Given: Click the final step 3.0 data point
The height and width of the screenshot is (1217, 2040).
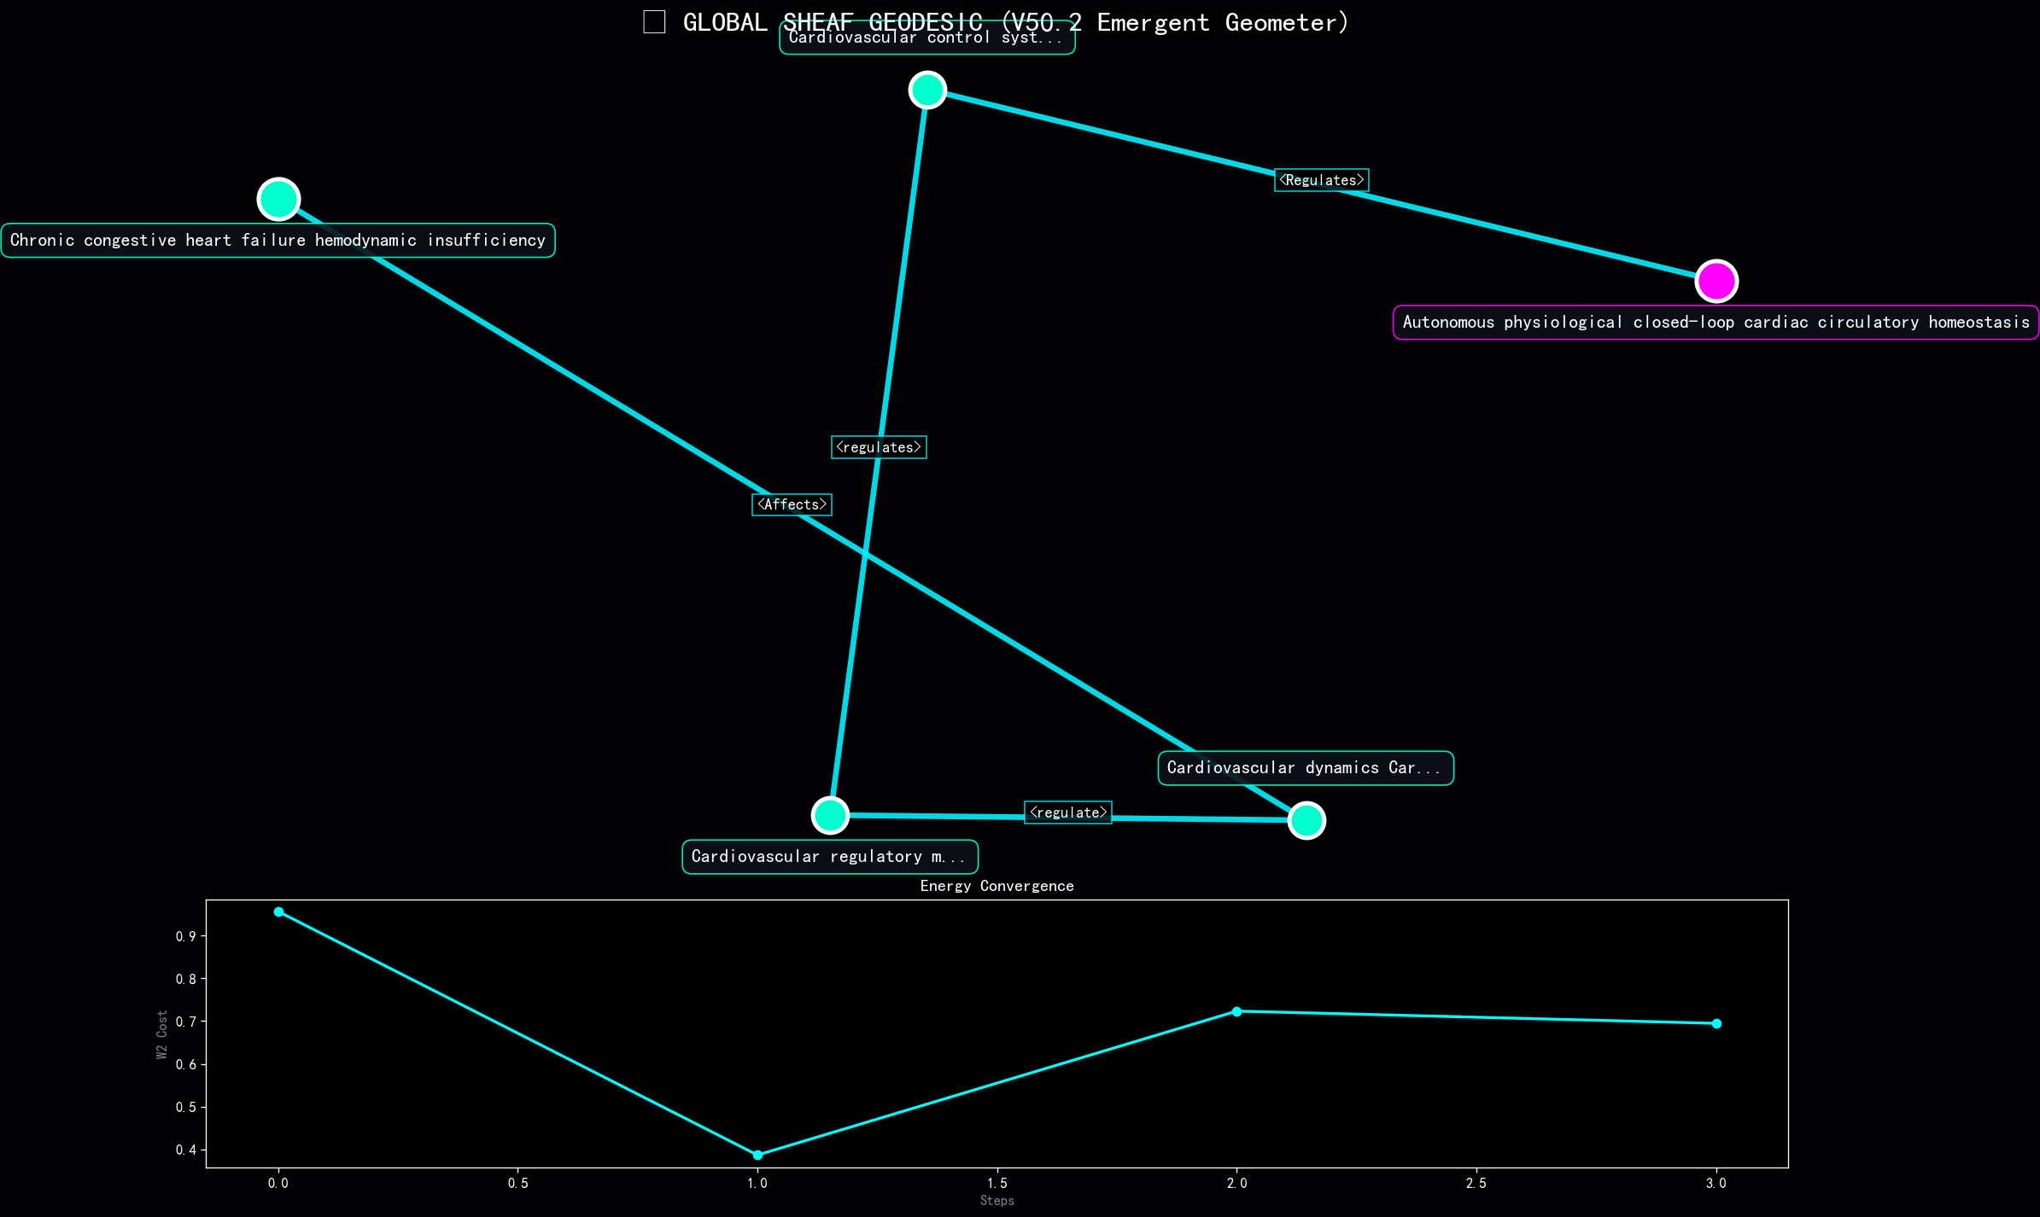Looking at the screenshot, I should click(1716, 1023).
